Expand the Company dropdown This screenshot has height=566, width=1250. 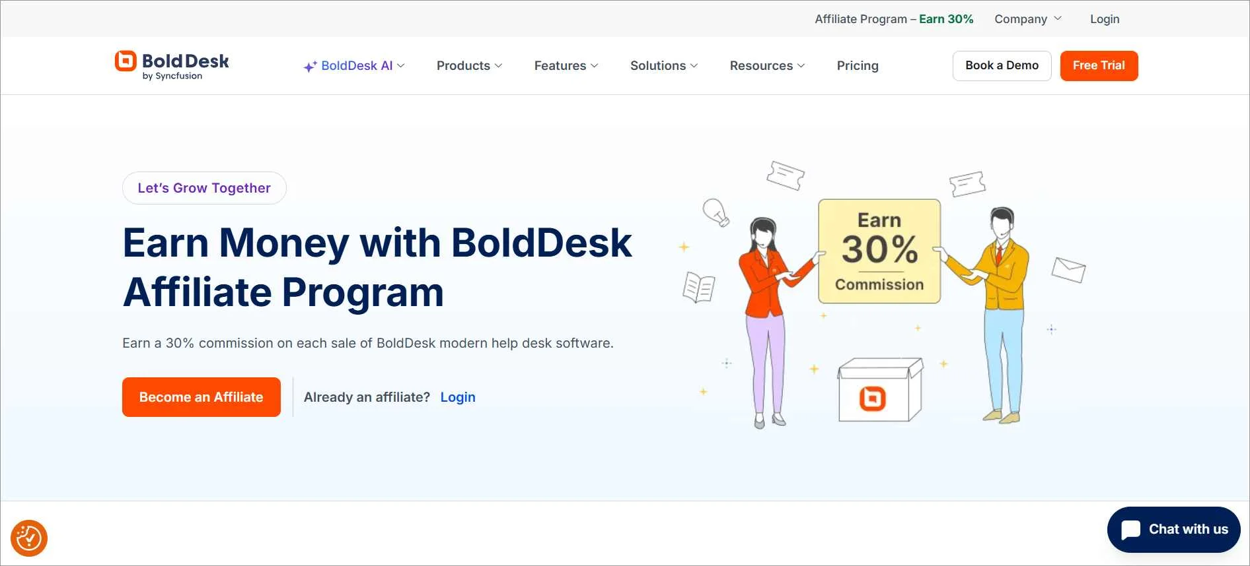(x=1028, y=19)
